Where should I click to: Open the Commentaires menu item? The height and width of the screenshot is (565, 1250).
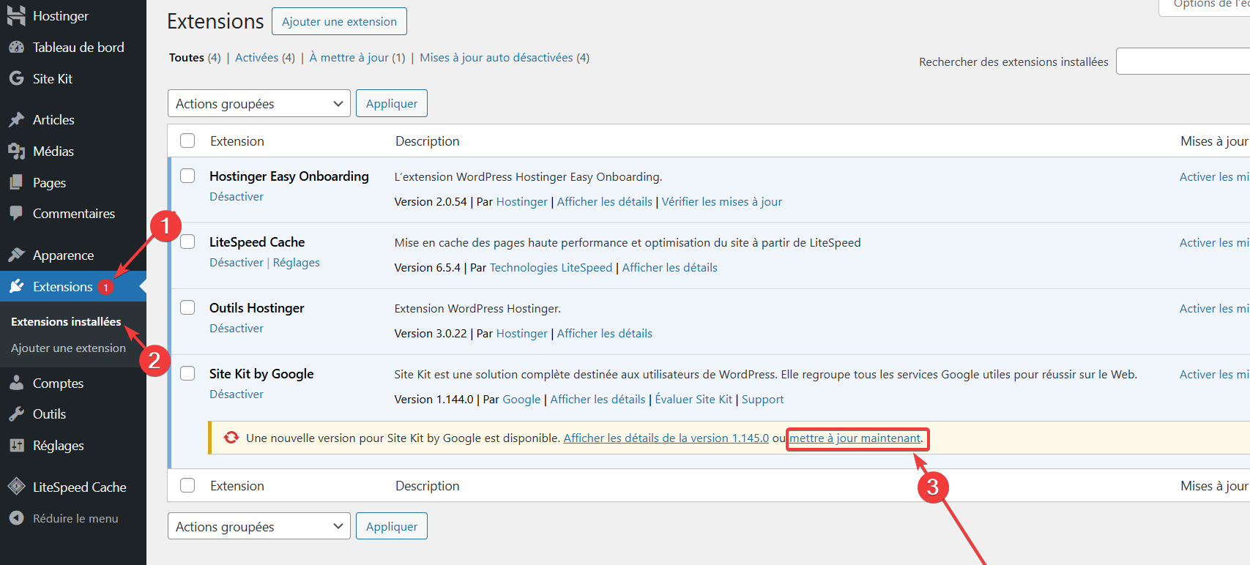(x=73, y=214)
